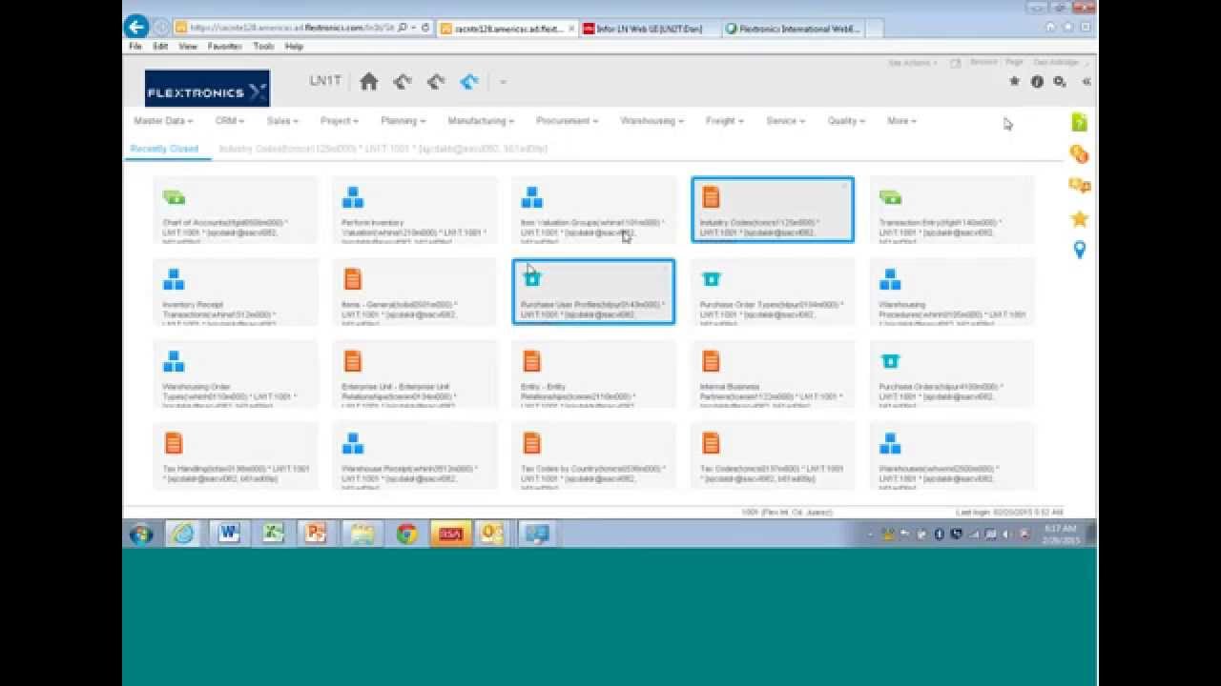
Task: Open the bookmarks star in header
Action: click(1014, 82)
